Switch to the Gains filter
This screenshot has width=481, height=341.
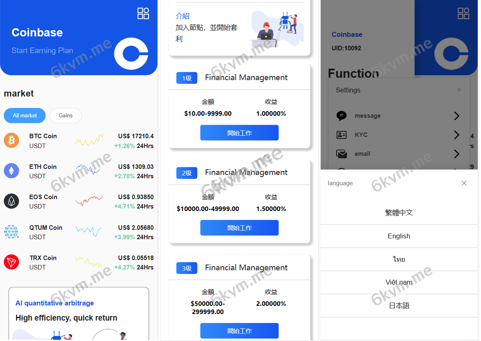[65, 115]
